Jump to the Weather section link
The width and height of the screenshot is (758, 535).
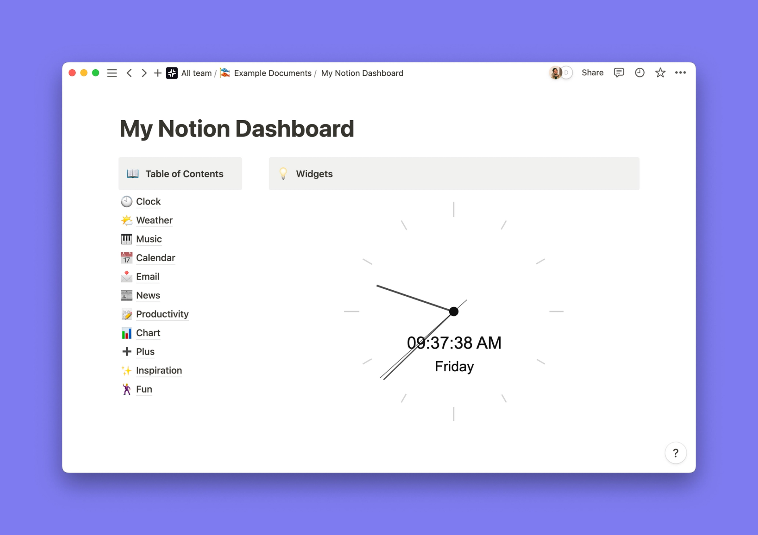[x=154, y=220]
